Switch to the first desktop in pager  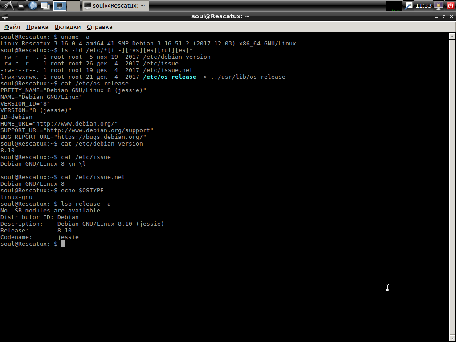pos(60,6)
